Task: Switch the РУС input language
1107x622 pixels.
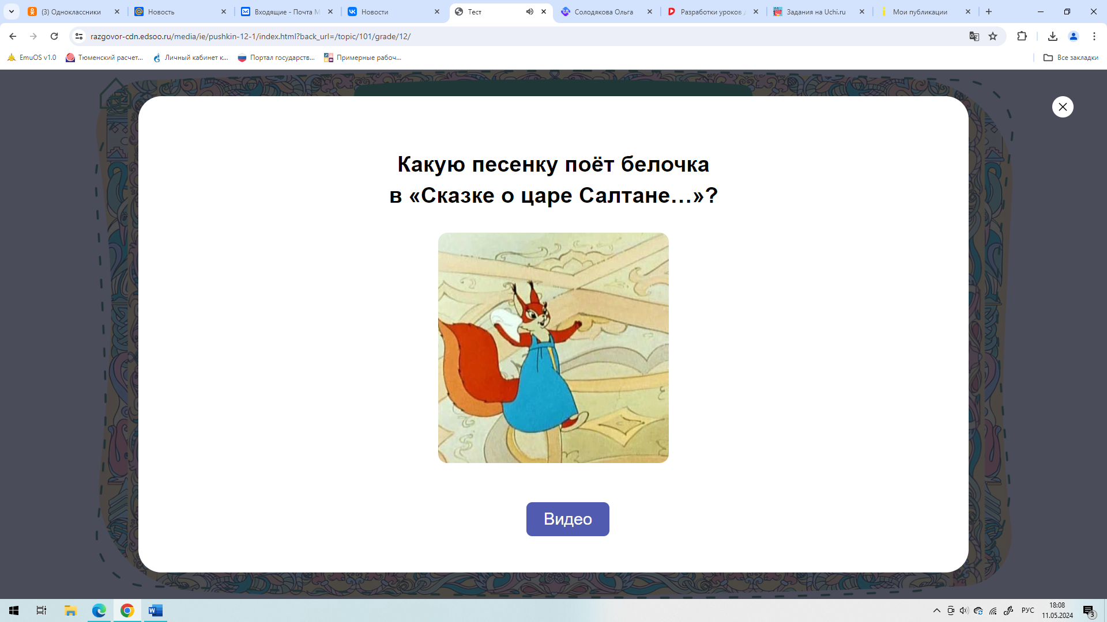Action: point(1028,610)
